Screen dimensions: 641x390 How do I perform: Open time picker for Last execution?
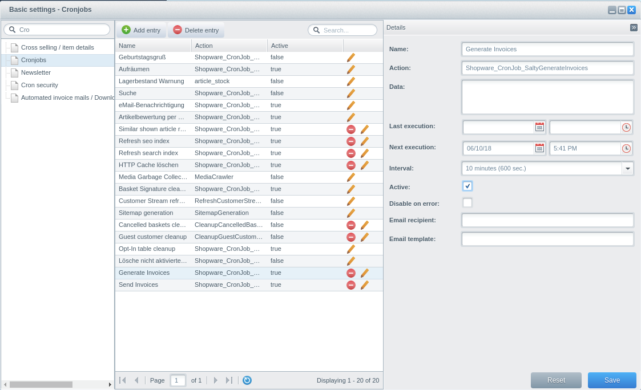[x=626, y=128]
